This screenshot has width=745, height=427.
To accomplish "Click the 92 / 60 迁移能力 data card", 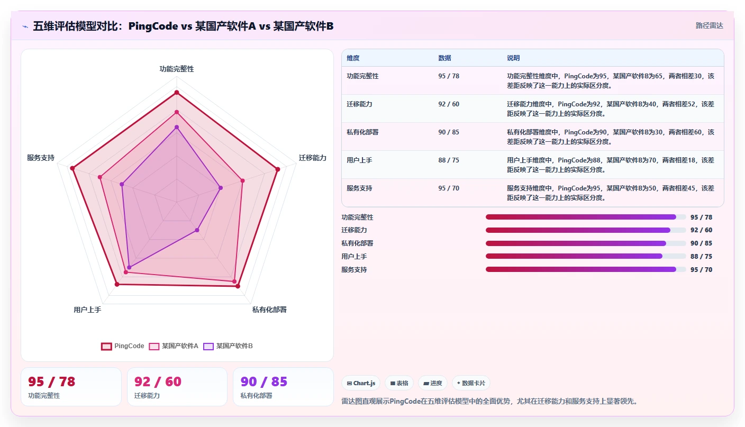I will [177, 387].
